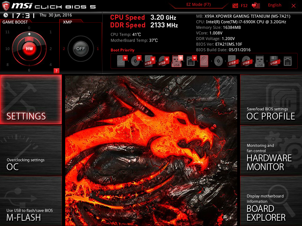Set Game Boost dial to stage 0

pos(29,28)
